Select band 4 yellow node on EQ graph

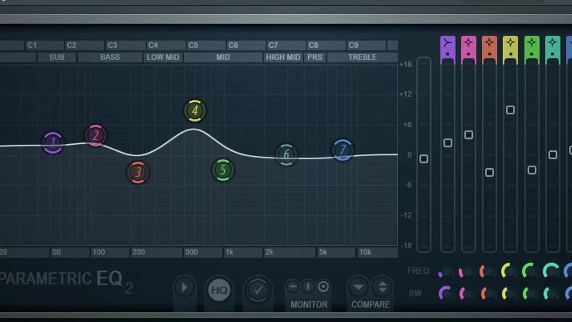click(194, 110)
